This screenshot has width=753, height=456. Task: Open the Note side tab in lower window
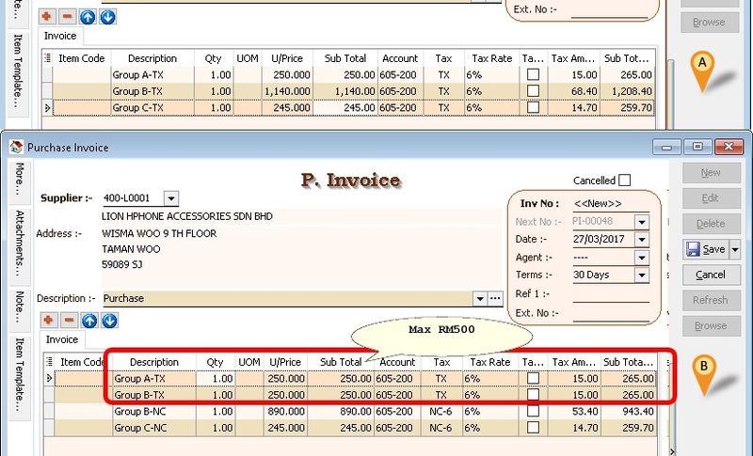coord(19,307)
